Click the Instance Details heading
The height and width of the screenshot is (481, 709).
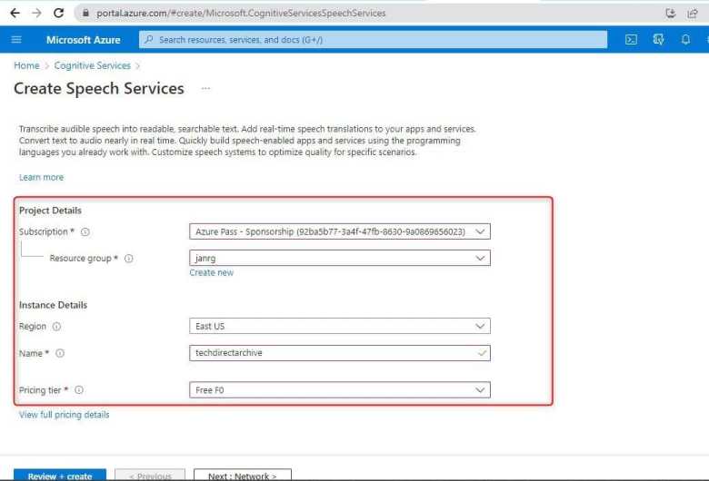pyautogui.click(x=53, y=305)
